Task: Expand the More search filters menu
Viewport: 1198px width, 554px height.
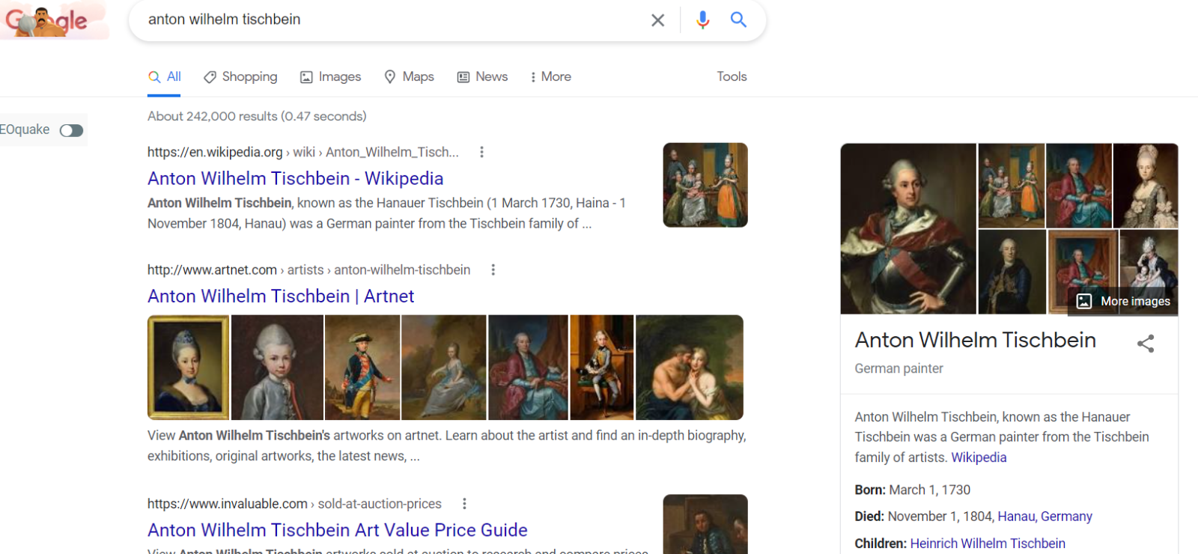Action: point(550,76)
